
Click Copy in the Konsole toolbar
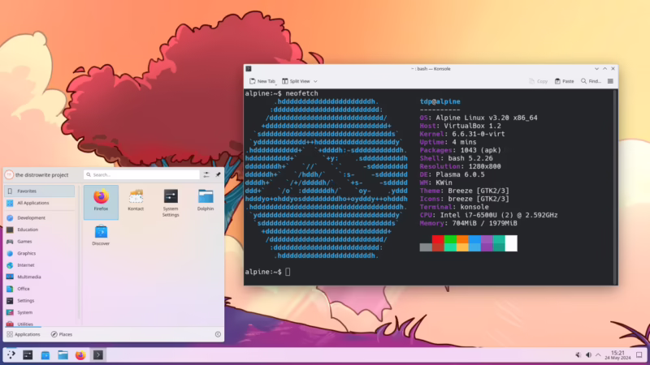click(x=539, y=81)
